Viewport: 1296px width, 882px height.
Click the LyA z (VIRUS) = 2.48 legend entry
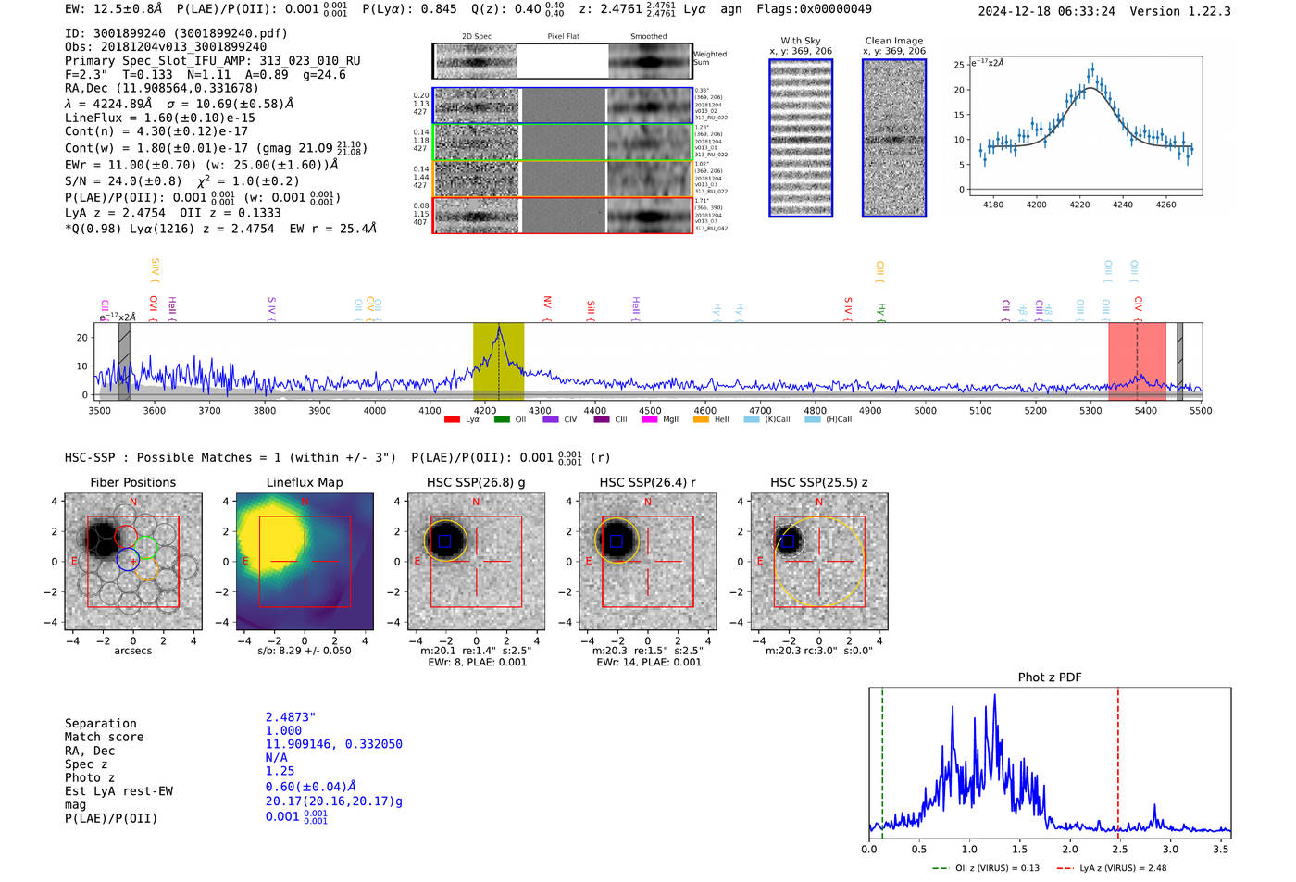pos(1111,868)
